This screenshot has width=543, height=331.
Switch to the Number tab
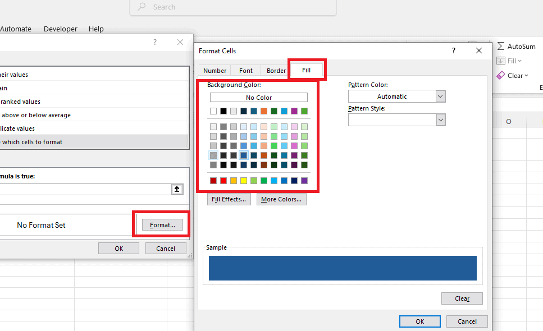coord(215,71)
